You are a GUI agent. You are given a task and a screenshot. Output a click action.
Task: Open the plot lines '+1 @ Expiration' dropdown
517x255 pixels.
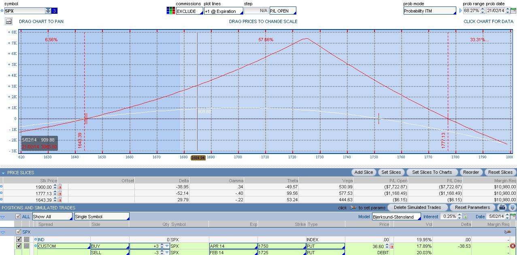pos(223,11)
